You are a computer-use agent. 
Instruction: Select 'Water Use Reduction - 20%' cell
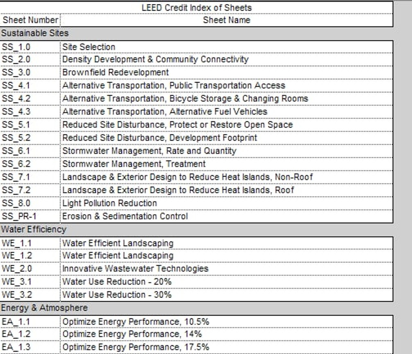227,282
